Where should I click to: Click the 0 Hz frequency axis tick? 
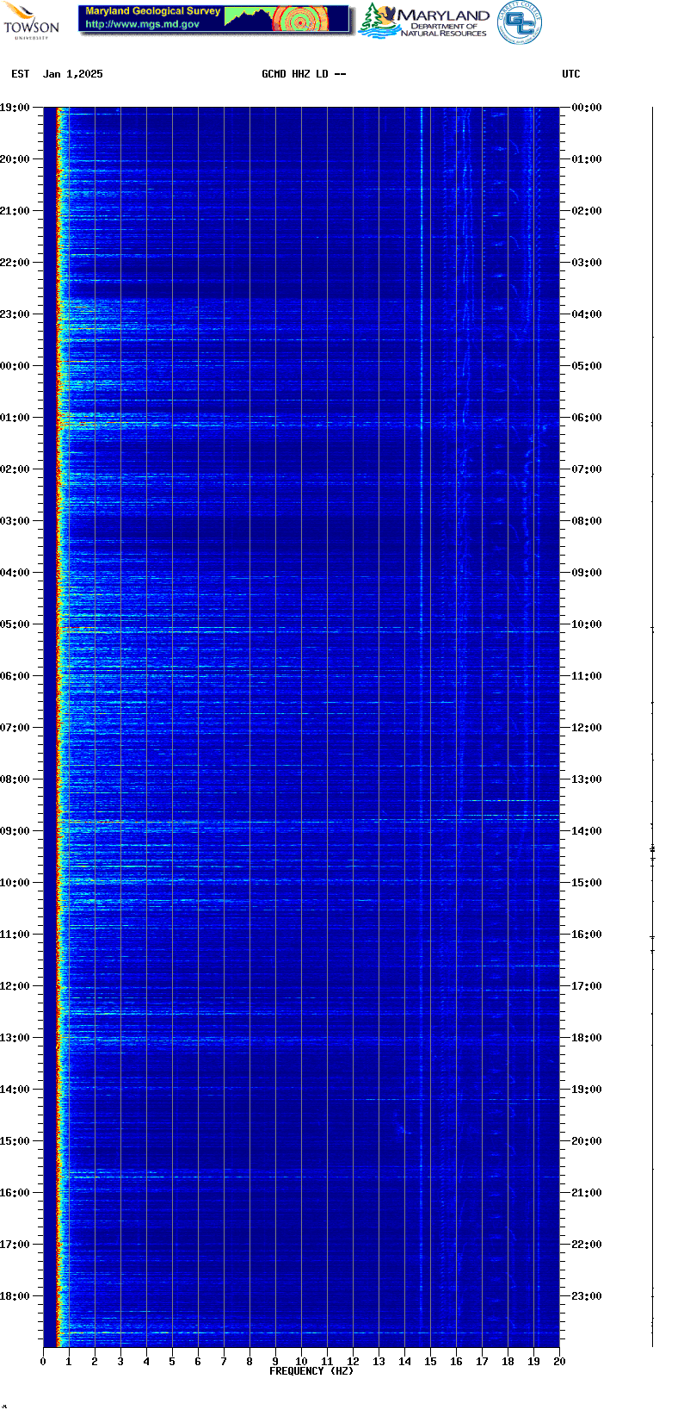43,1362
